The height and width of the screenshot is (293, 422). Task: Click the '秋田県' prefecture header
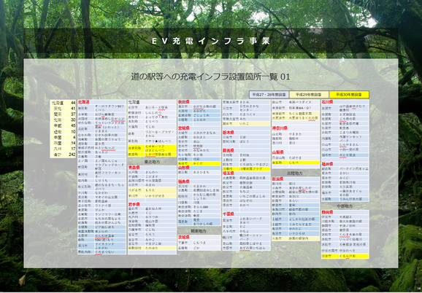click(x=184, y=102)
